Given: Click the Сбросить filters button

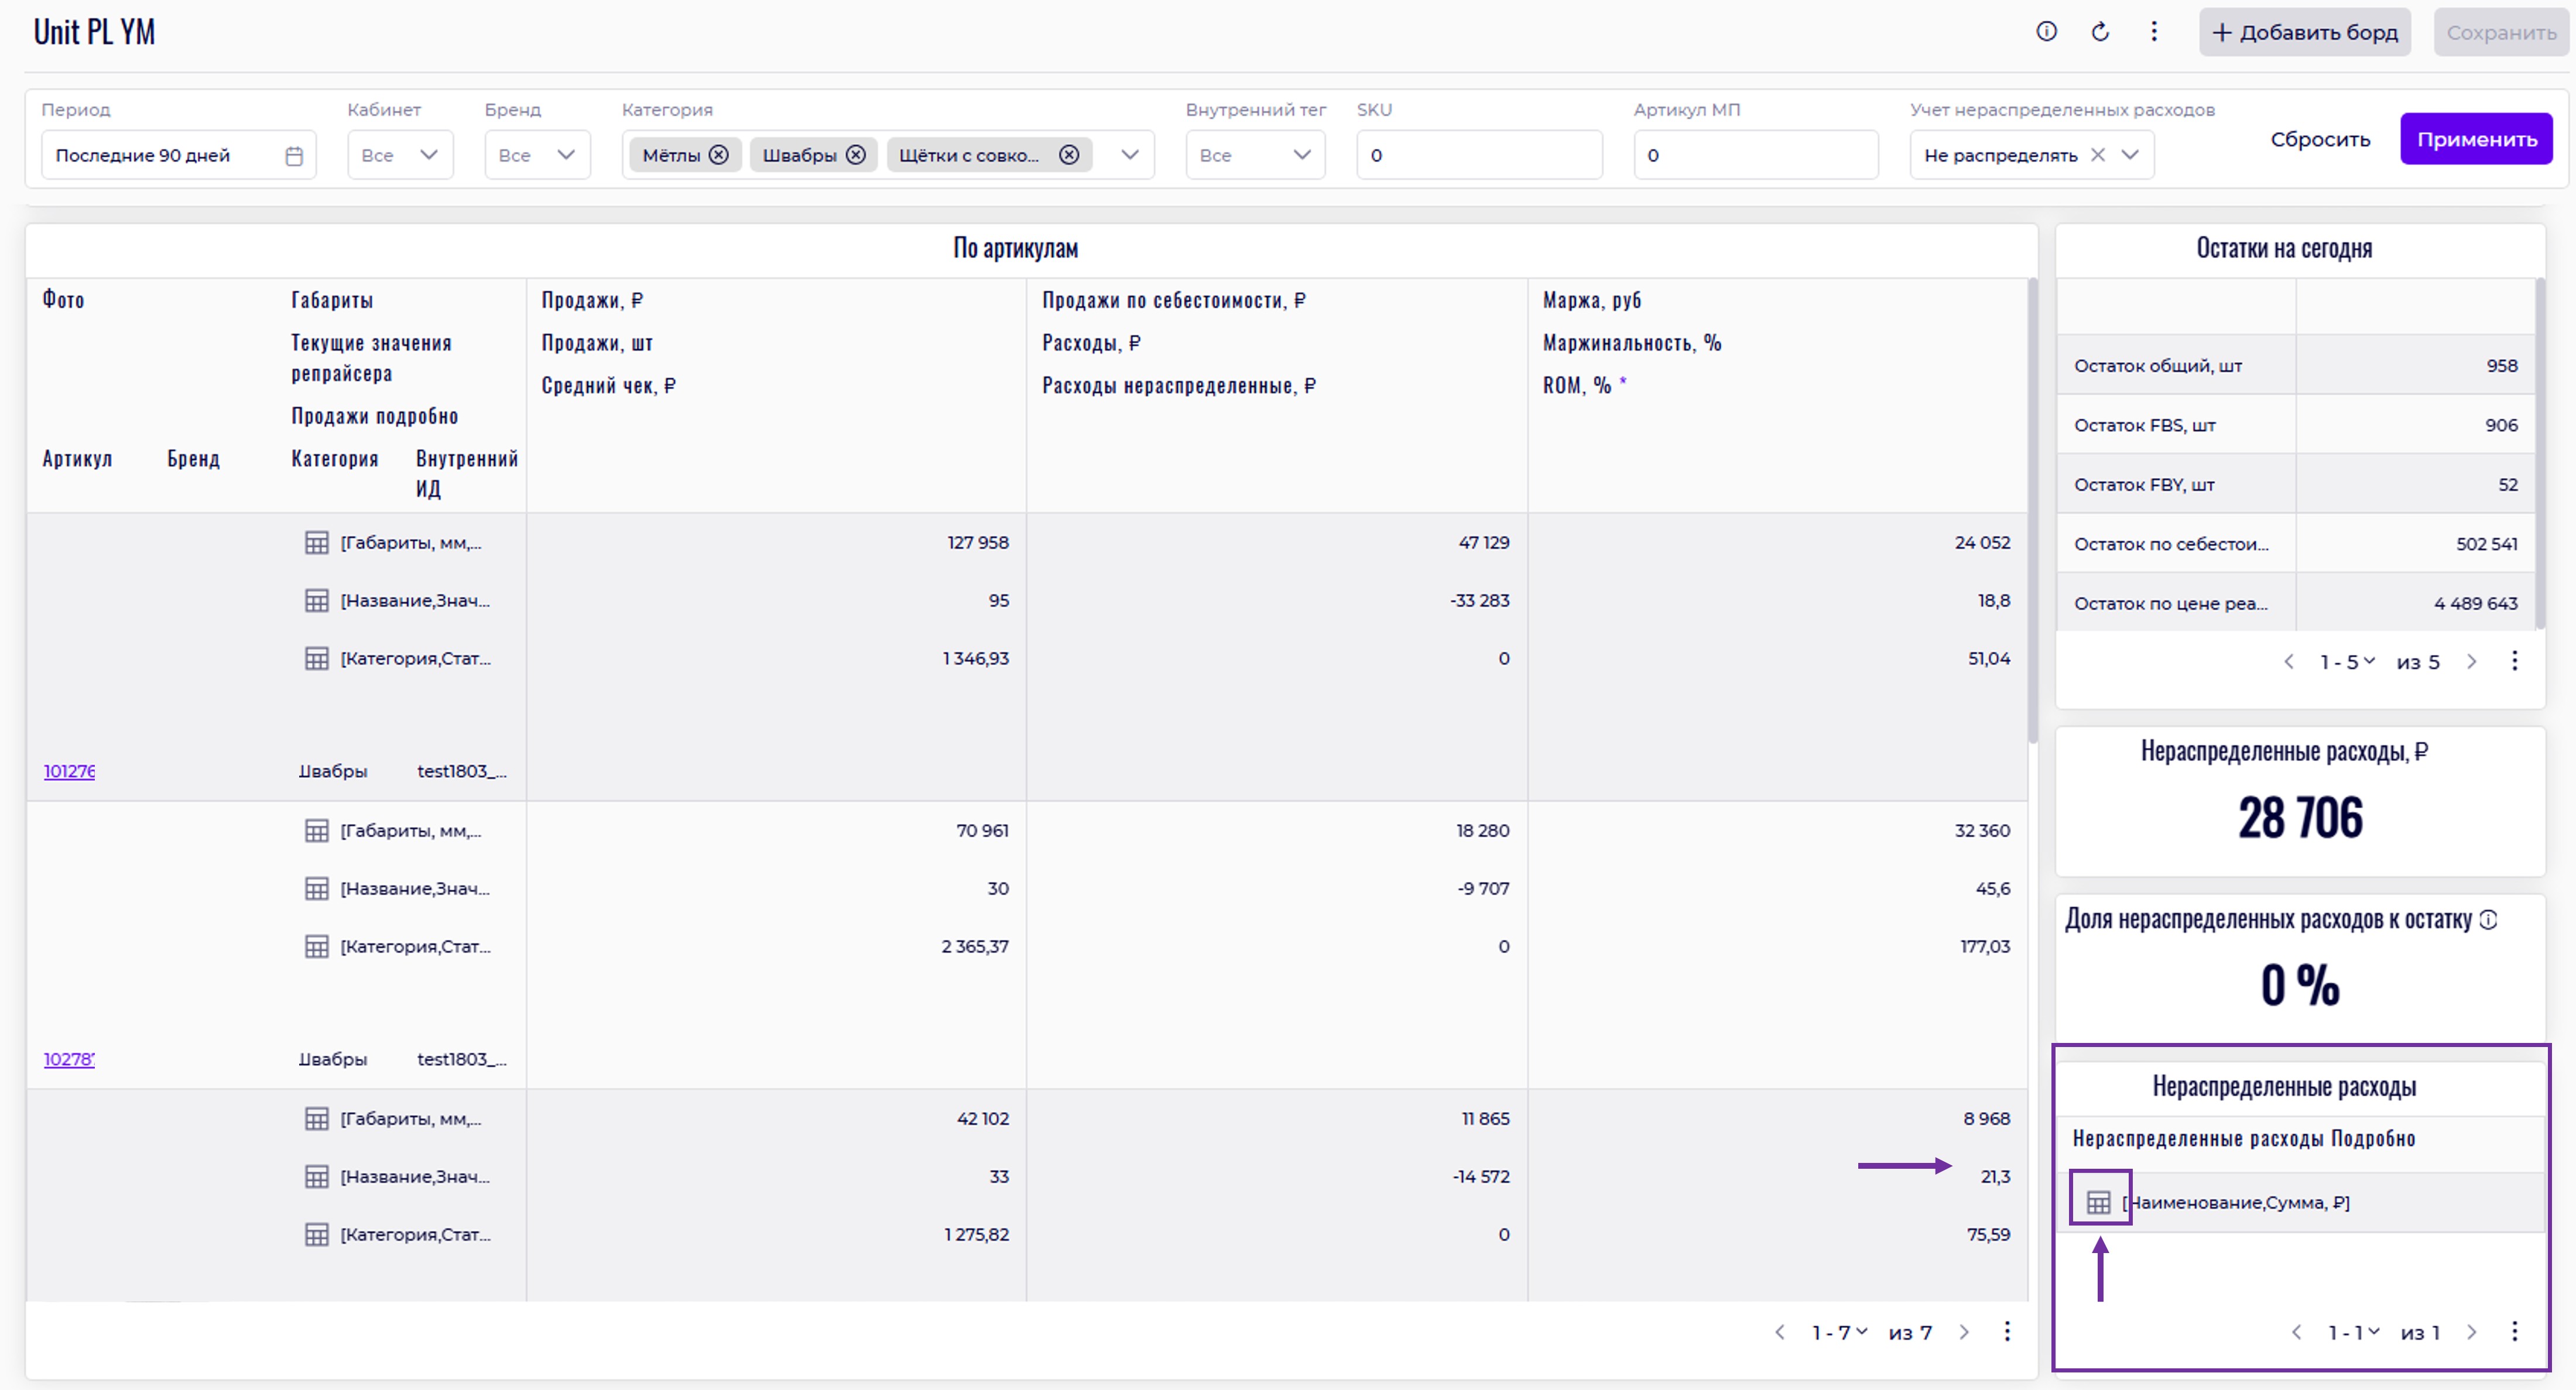Looking at the screenshot, I should [2319, 139].
